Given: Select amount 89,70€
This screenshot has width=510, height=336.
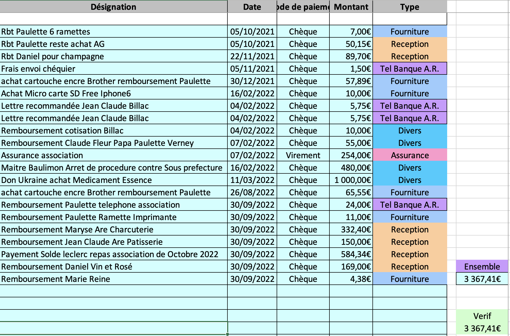Looking at the screenshot, I should pos(351,56).
